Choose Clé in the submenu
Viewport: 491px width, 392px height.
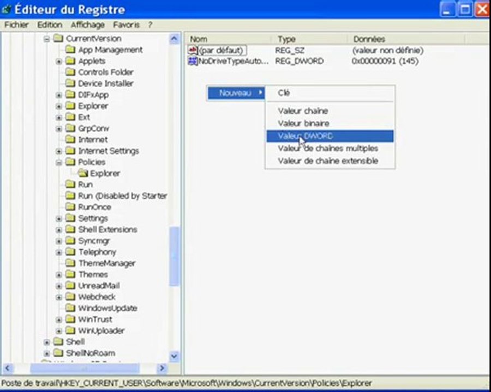[x=330, y=93]
